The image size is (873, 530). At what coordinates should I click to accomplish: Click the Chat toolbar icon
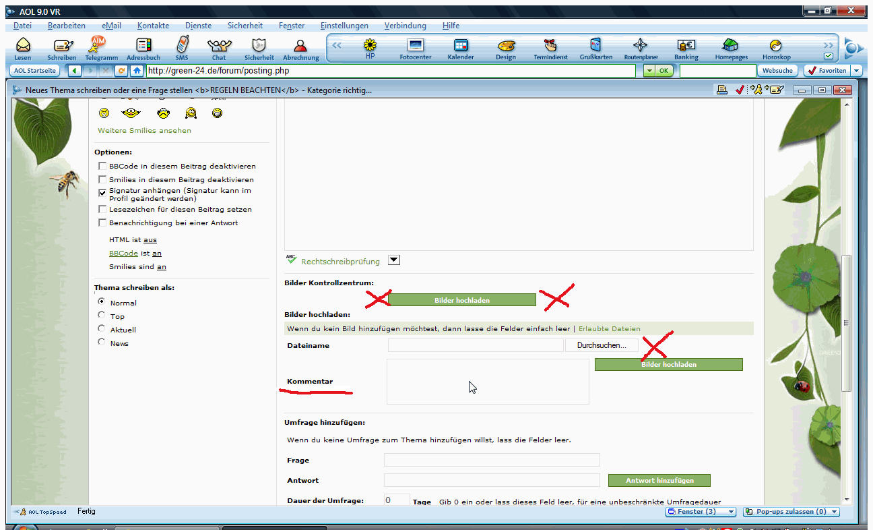click(219, 47)
